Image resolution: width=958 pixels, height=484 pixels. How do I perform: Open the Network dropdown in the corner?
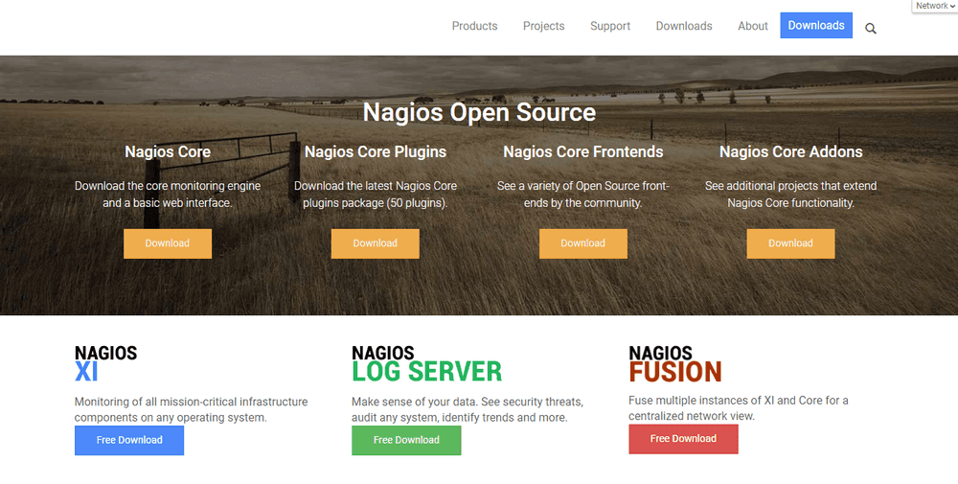935,6
